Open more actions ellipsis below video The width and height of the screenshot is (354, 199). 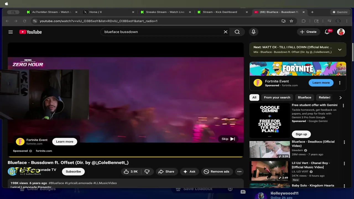[240, 172]
